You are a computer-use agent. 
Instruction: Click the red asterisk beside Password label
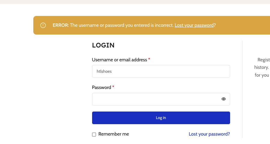point(113,87)
